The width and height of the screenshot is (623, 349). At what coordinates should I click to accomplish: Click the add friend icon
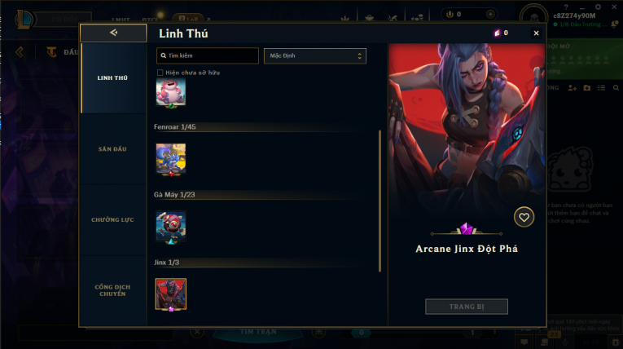click(x=573, y=87)
